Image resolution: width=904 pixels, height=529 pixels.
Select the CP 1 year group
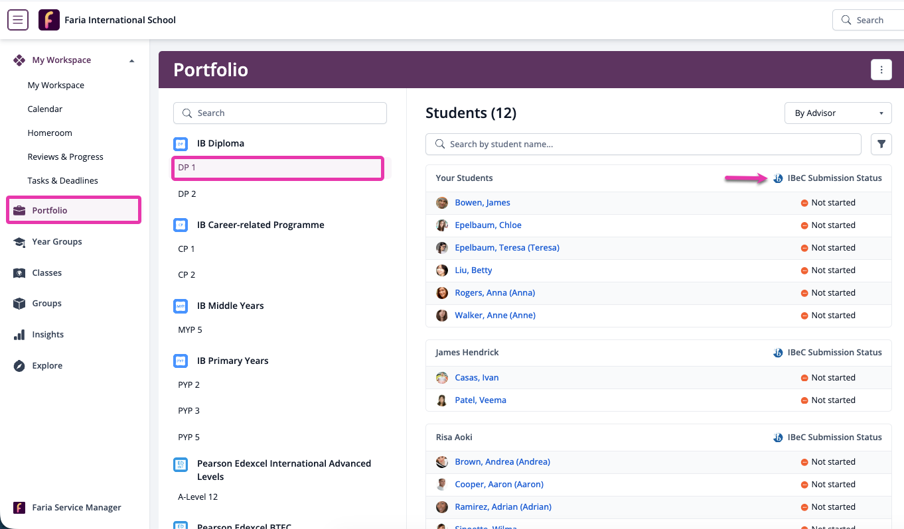point(187,249)
